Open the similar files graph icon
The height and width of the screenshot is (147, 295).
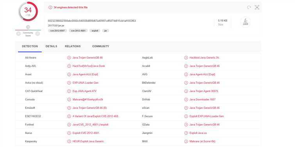(257, 7)
